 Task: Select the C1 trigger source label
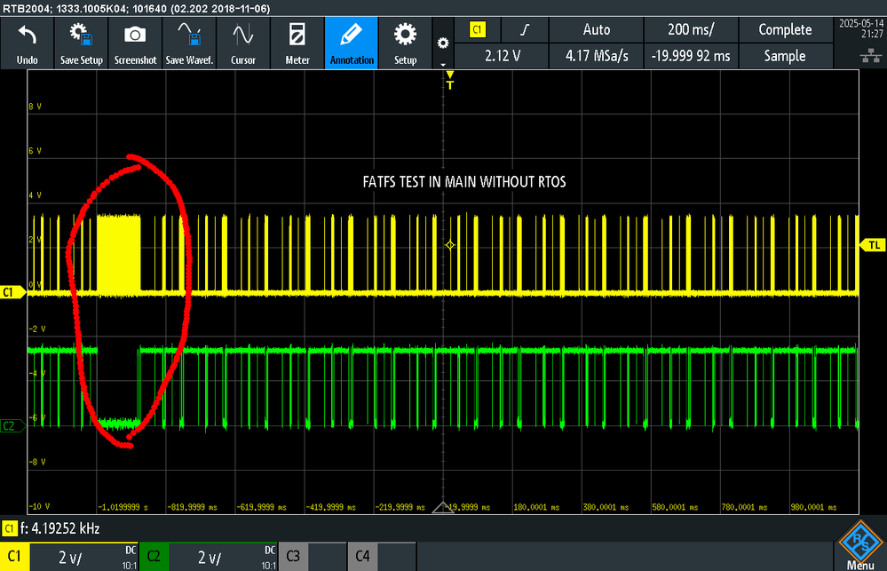tap(478, 29)
